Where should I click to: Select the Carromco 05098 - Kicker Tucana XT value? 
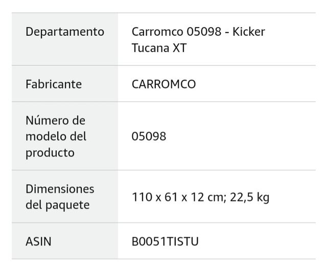(x=198, y=39)
